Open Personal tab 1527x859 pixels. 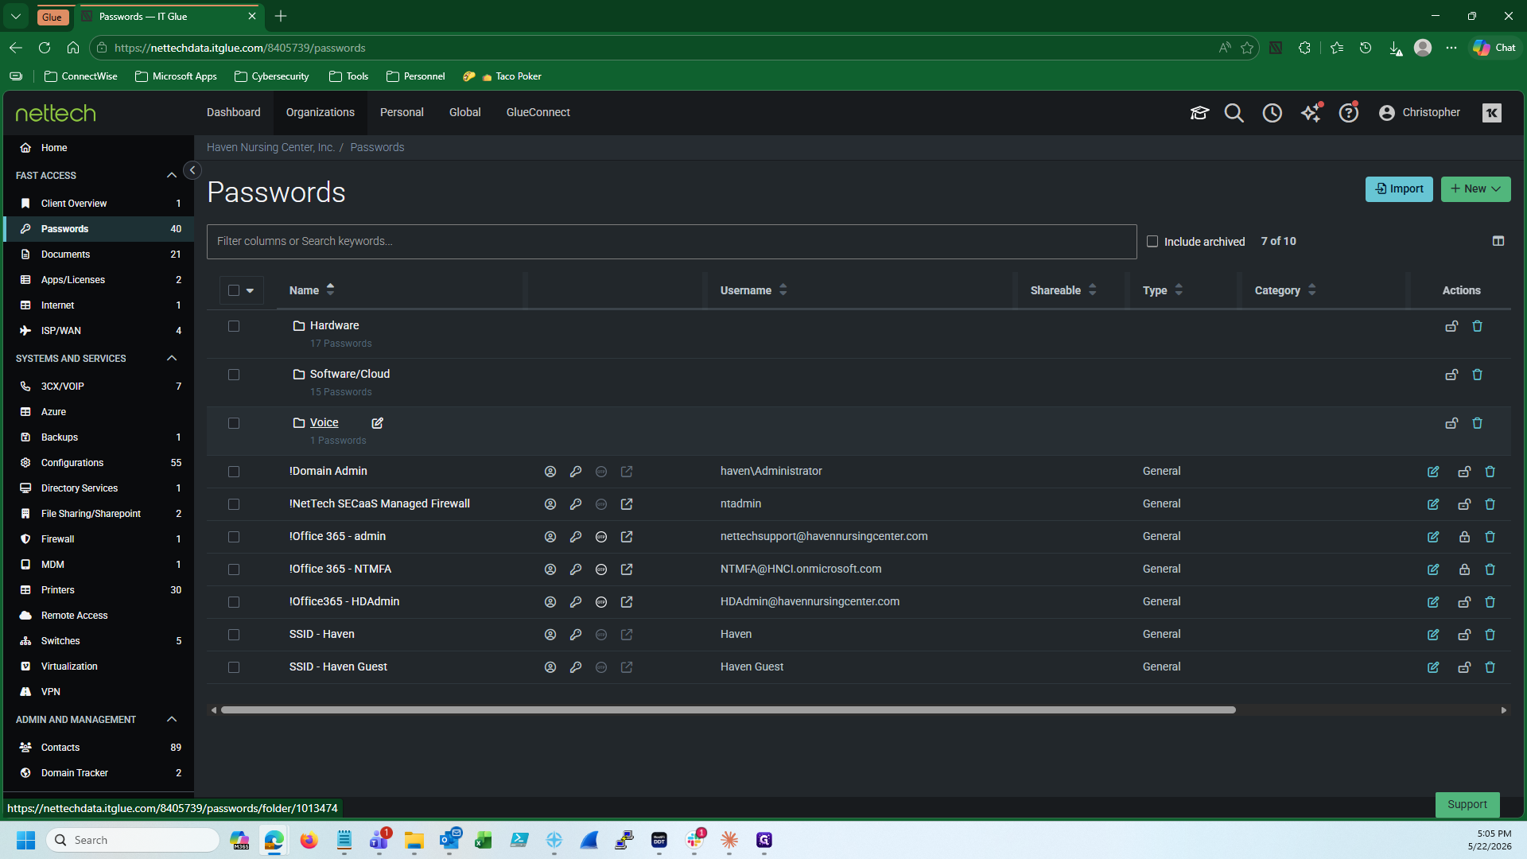pos(402,112)
